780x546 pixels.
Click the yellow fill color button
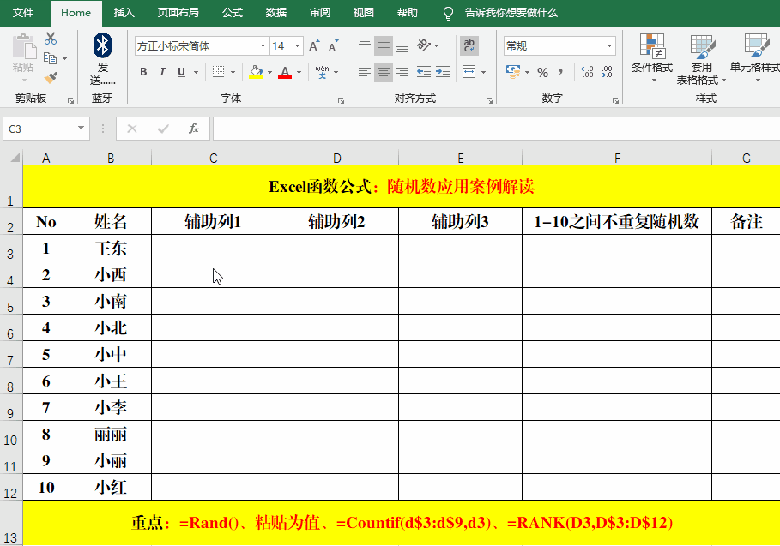[255, 72]
